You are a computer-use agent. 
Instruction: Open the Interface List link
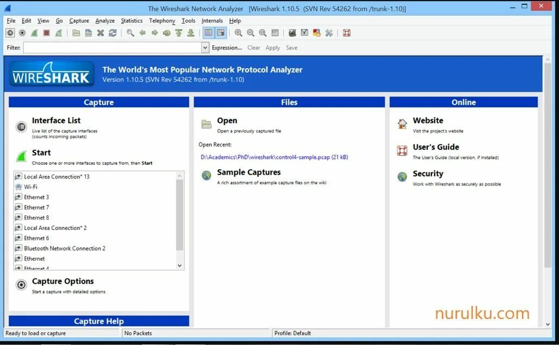pyautogui.click(x=56, y=120)
